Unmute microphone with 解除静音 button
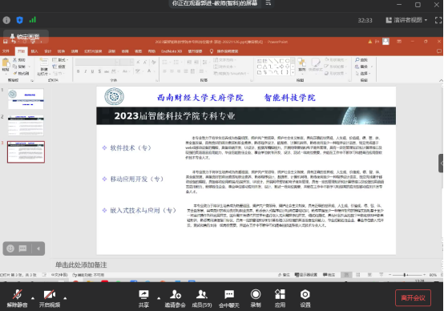 (18, 298)
